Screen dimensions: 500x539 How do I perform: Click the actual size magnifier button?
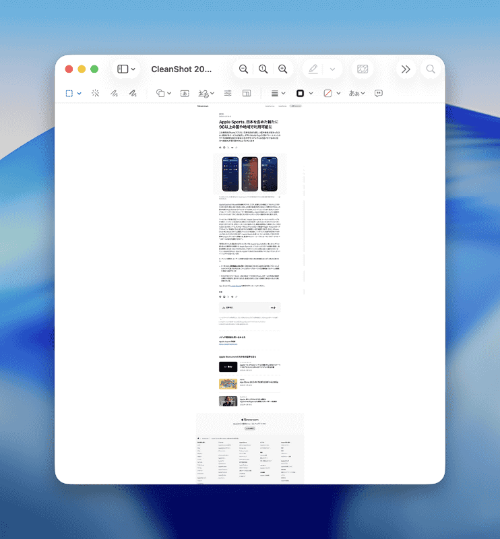tap(263, 69)
